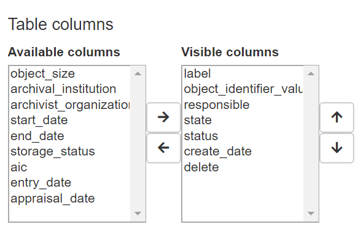Select storage_status list entry
The image size is (361, 235).
click(x=70, y=152)
